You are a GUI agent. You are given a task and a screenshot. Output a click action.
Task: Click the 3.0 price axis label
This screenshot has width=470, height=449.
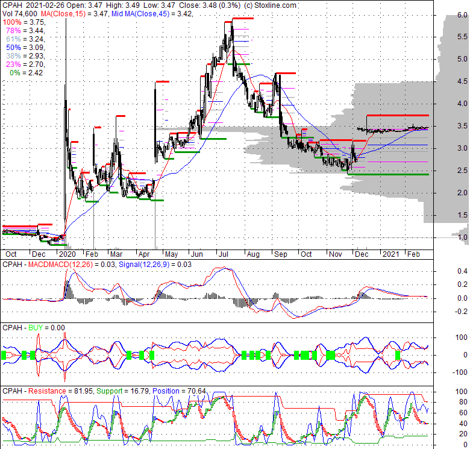pos(462,148)
